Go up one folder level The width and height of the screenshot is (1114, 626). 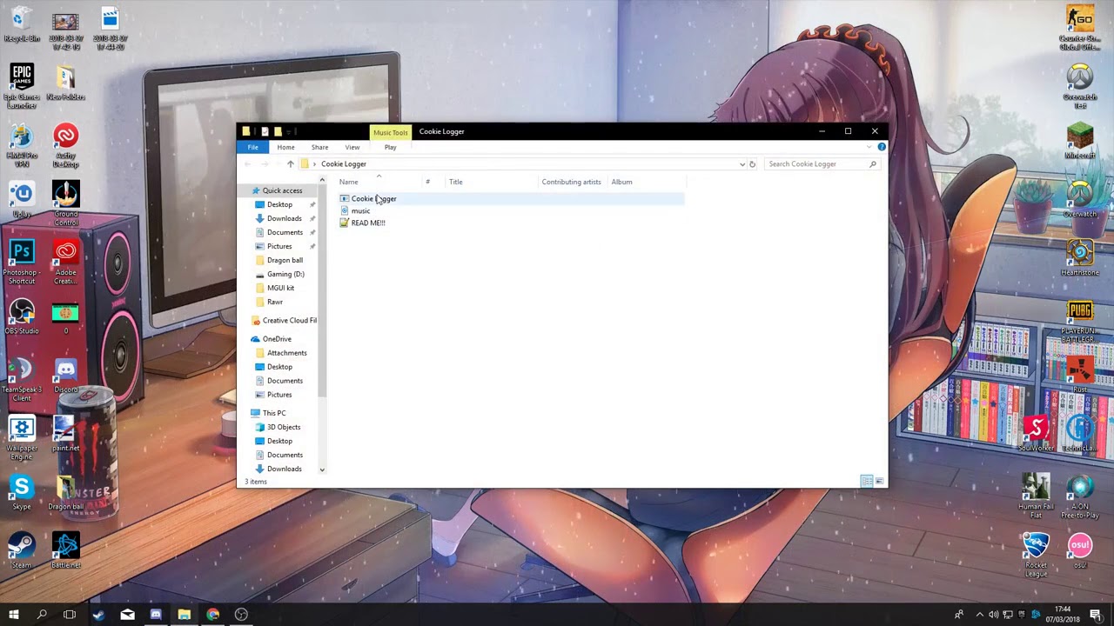tap(291, 163)
